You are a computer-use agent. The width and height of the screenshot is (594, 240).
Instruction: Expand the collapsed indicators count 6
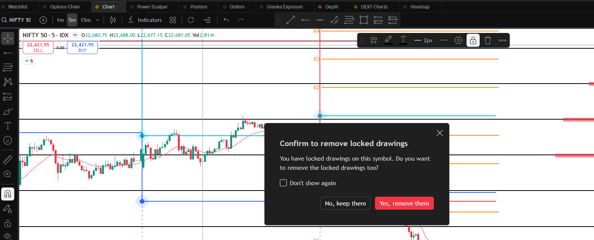[x=29, y=61]
